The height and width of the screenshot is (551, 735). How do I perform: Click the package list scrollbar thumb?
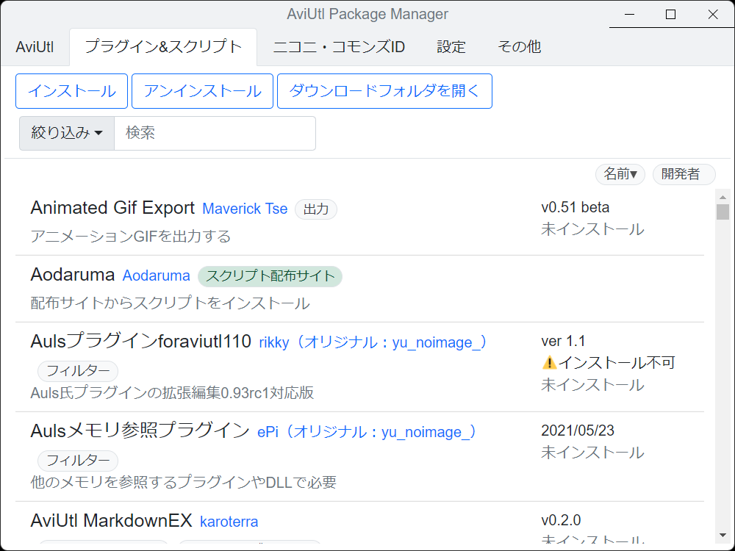(x=723, y=212)
